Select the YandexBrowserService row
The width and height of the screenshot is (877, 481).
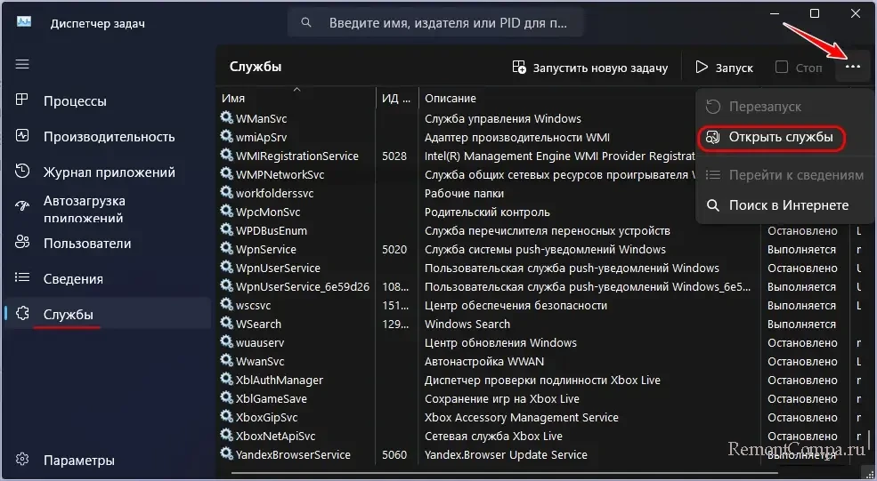[x=293, y=454]
